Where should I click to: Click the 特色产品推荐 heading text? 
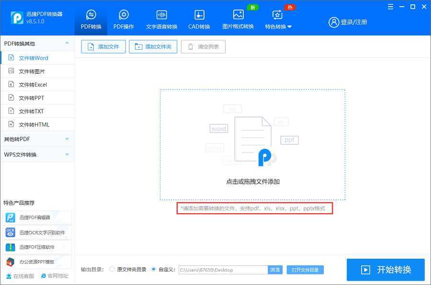coord(19,203)
